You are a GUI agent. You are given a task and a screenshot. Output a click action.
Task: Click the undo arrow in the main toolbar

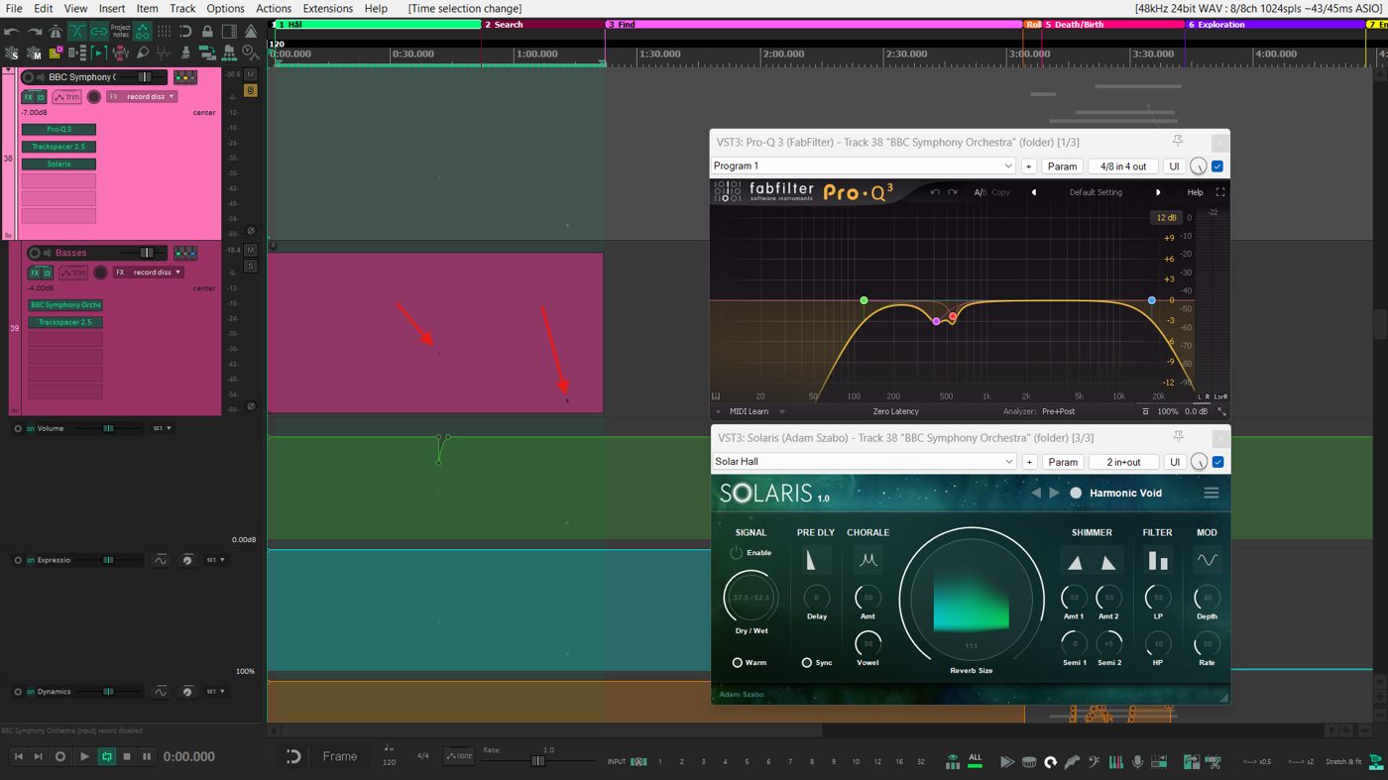click(11, 32)
